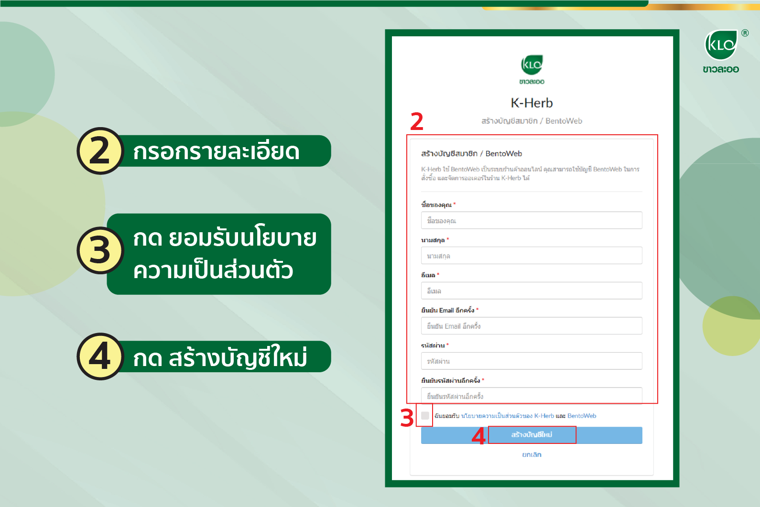The height and width of the screenshot is (507, 760).
Task: Click the KLO logo above K-Herb title
Action: click(532, 65)
